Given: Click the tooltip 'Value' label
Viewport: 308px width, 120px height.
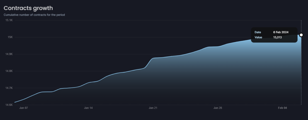Looking at the screenshot, I should pyautogui.click(x=258, y=37).
